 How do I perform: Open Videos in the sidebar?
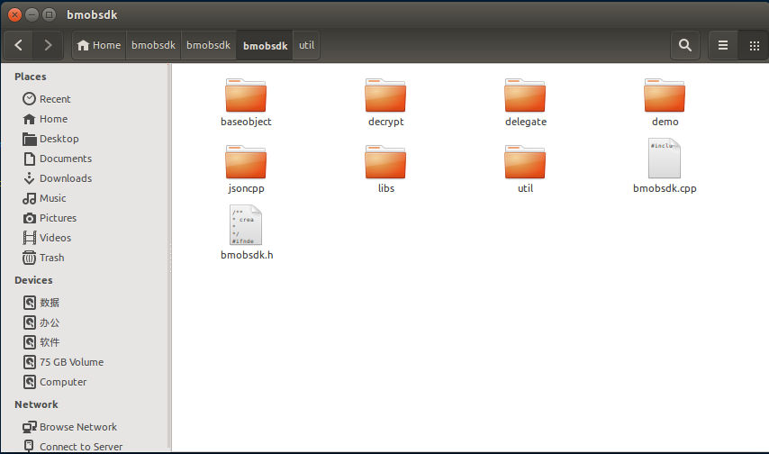(47, 238)
